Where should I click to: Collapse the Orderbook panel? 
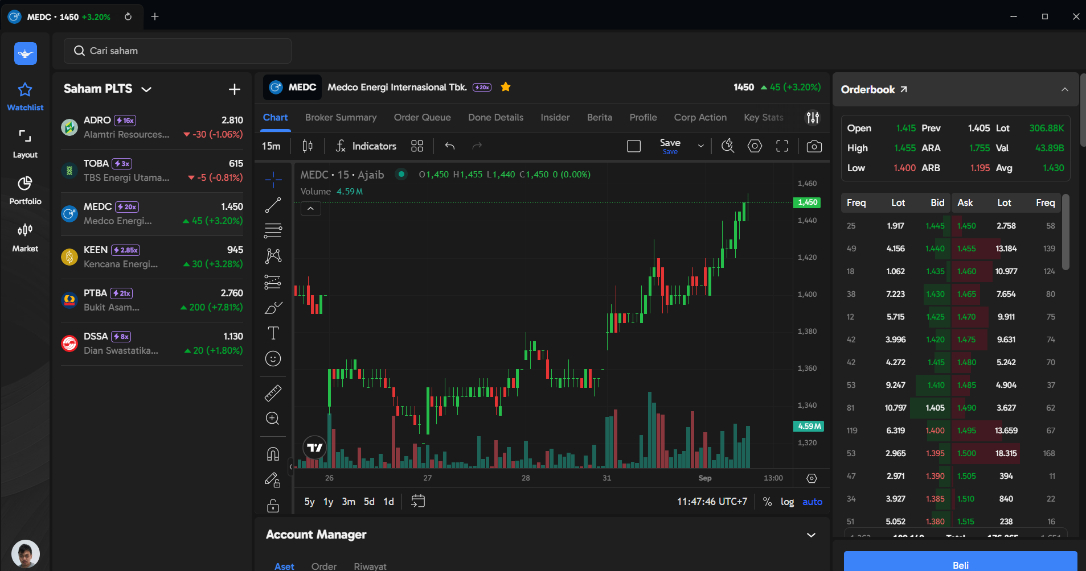click(1065, 89)
